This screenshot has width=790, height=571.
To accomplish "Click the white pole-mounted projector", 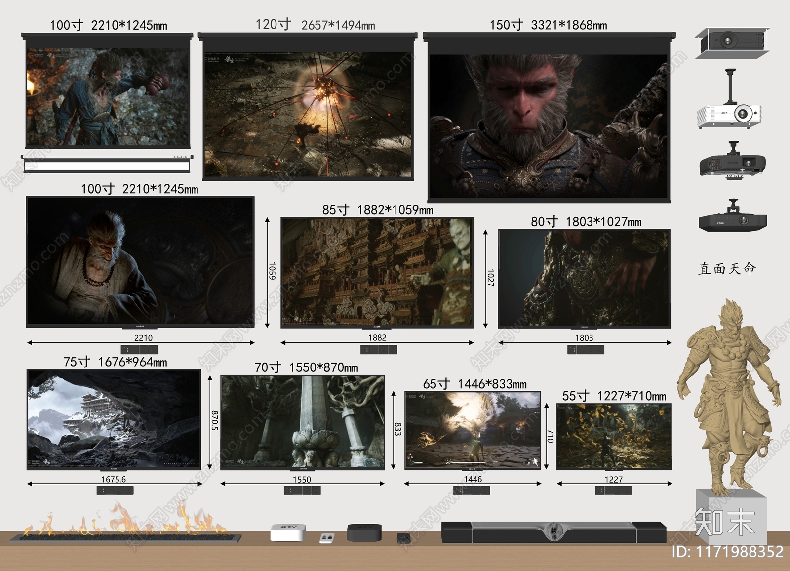I will [729, 99].
